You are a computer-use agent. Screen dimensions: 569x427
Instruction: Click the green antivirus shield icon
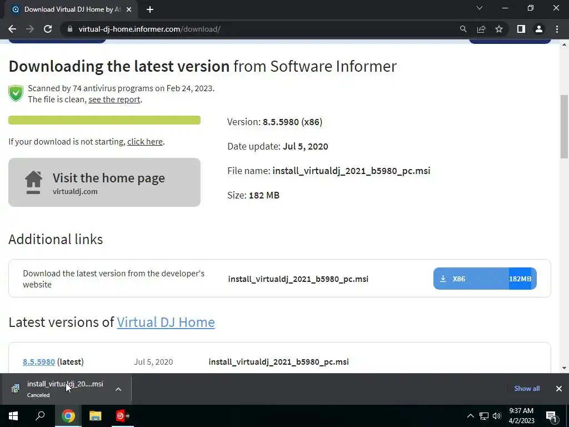pyautogui.click(x=16, y=93)
